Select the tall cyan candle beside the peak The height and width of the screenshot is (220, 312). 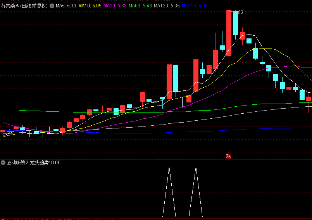[235, 23]
